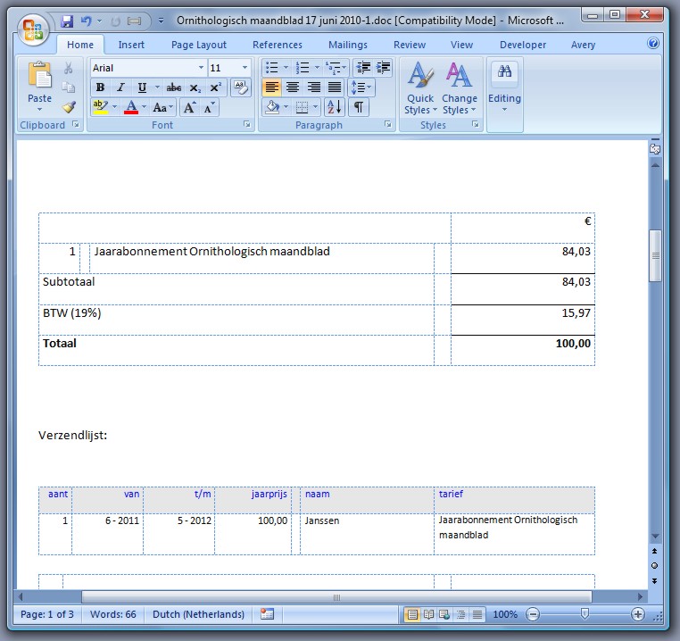This screenshot has height=641, width=680.
Task: Click the Increase Indent icon
Action: pos(384,68)
